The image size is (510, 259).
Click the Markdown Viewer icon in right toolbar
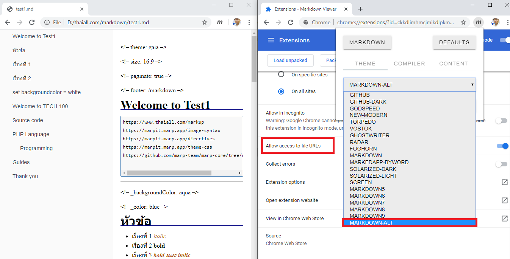(x=479, y=22)
